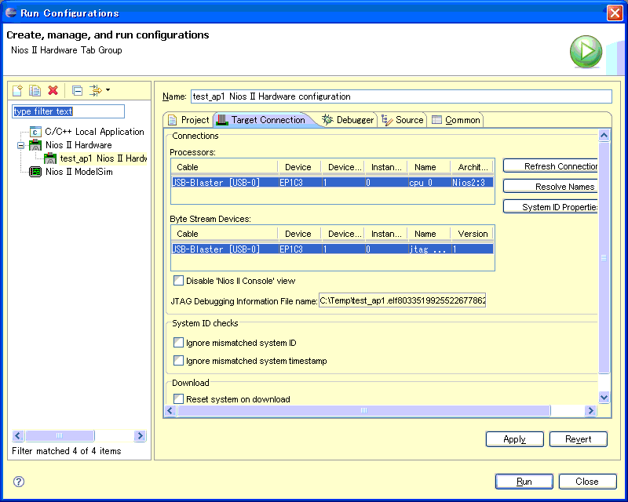Image resolution: width=628 pixels, height=502 pixels.
Task: Click the configuration tree horizontal scrollbar thumb
Action: [x=60, y=435]
